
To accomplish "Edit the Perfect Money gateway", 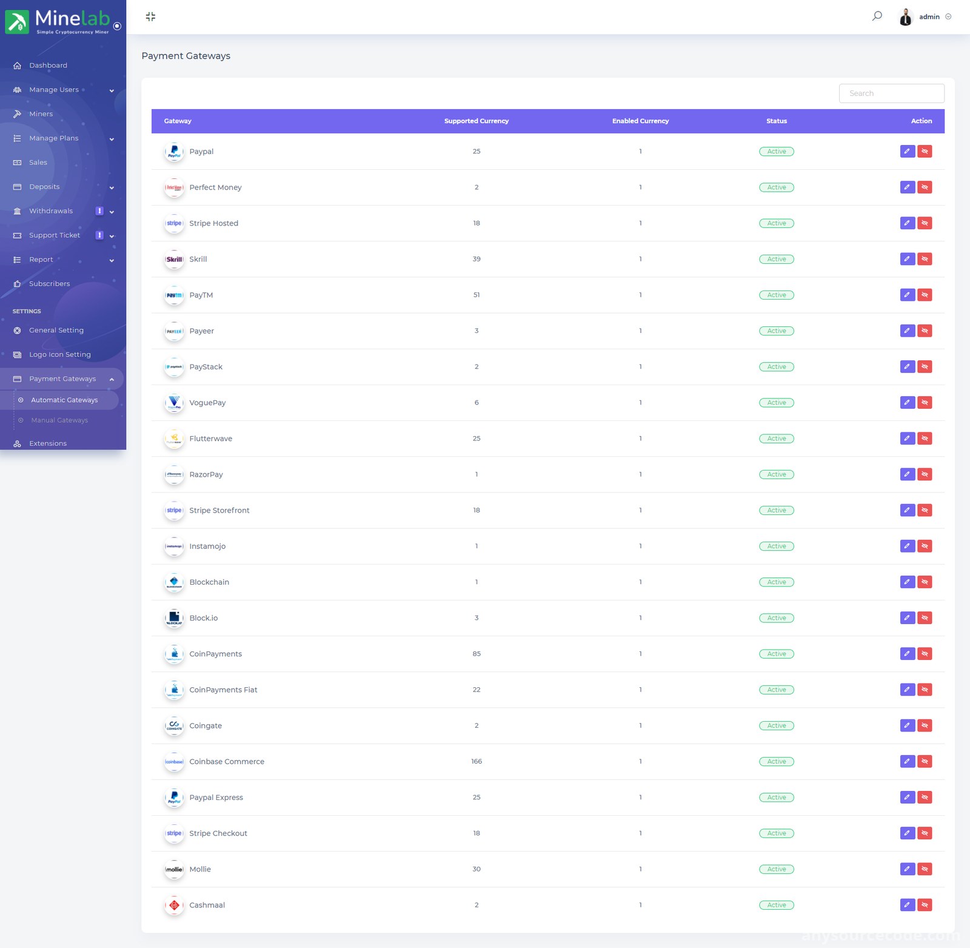I will (907, 187).
